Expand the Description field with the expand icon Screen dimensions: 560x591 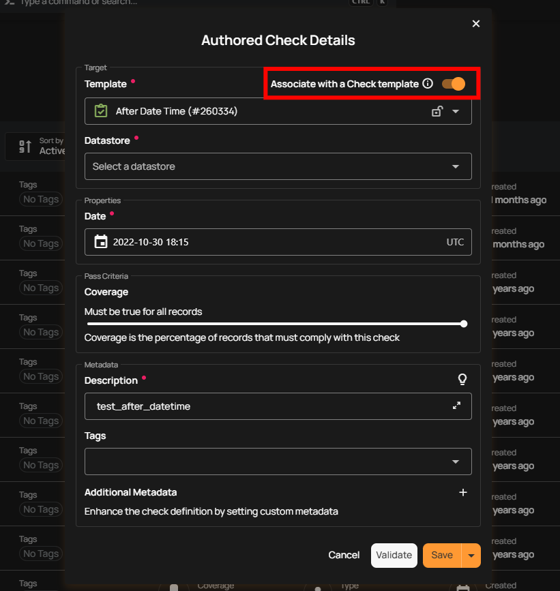456,406
